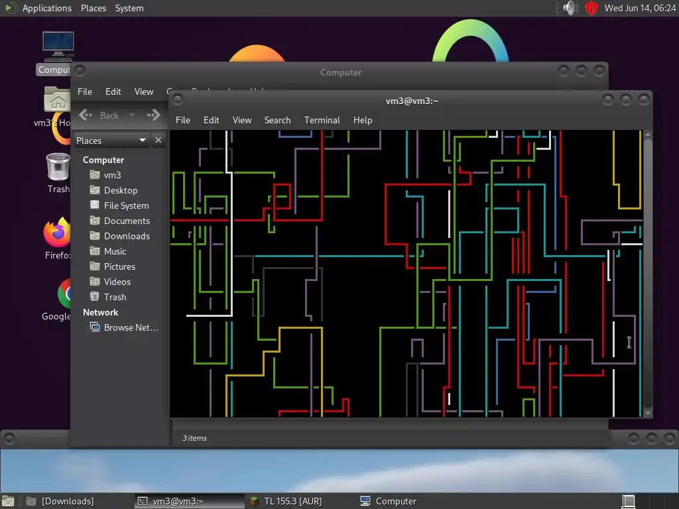The image size is (679, 509).
Task: Select File System in the Places list
Action: (126, 205)
